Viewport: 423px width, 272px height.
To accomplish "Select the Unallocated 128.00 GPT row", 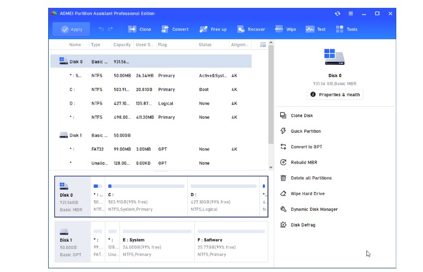I will pos(151,163).
